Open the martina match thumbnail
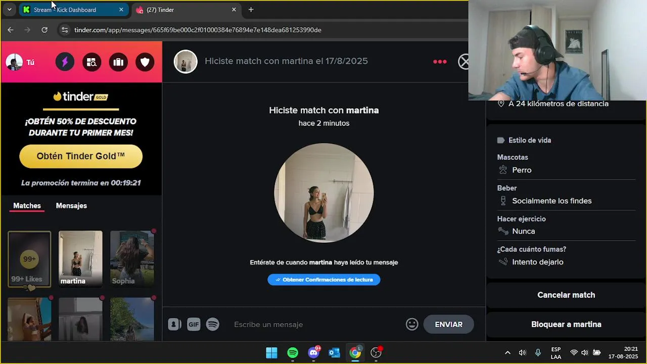This screenshot has height=364, width=647. point(80,259)
